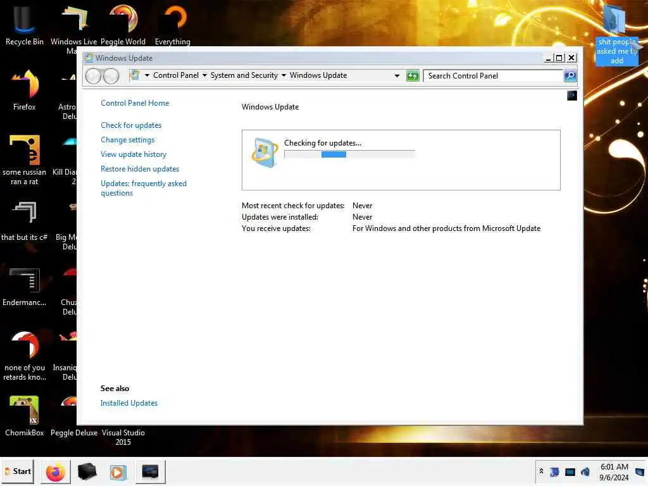Click the Windows Update shield icon in the status box
The width and height of the screenshot is (648, 486).
[265, 153]
